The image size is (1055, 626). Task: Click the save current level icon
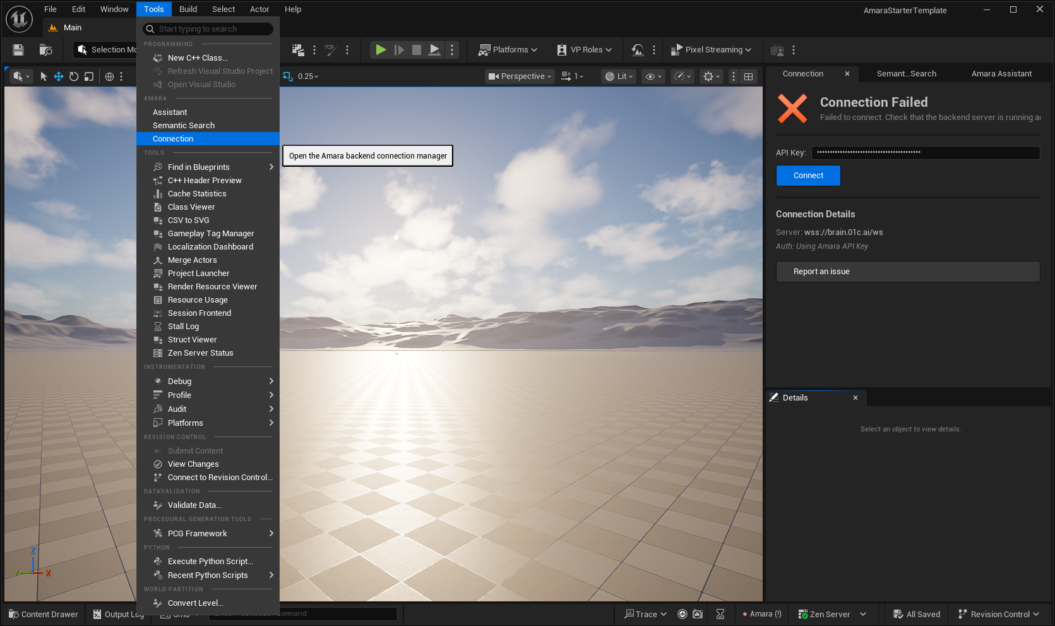[x=18, y=50]
